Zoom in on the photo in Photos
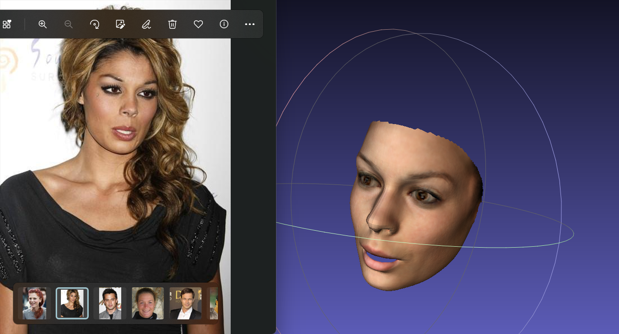The height and width of the screenshot is (334, 619). tap(42, 24)
